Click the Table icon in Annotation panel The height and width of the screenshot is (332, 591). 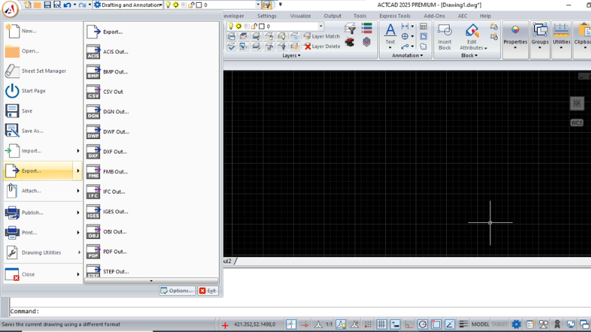[423, 27]
